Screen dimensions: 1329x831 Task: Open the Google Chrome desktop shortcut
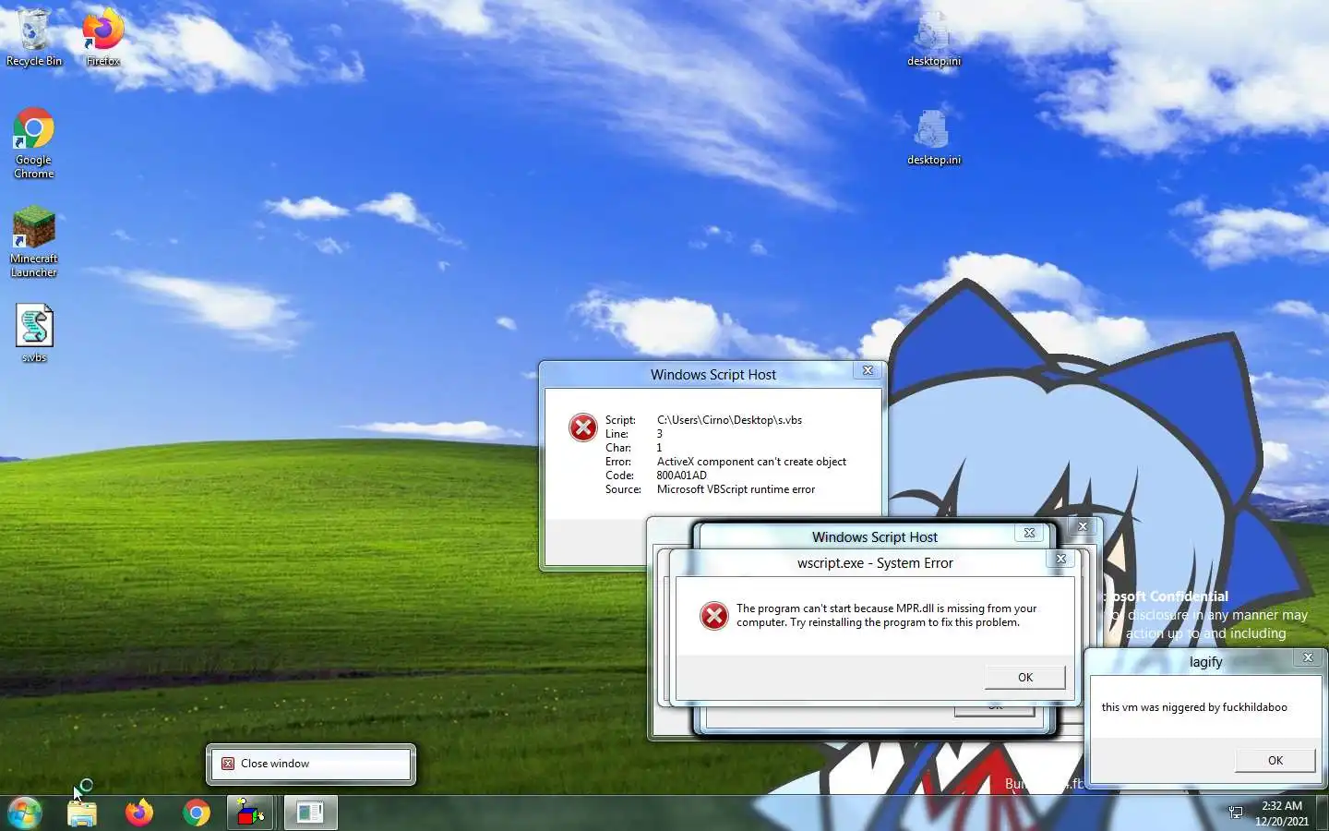34,143
